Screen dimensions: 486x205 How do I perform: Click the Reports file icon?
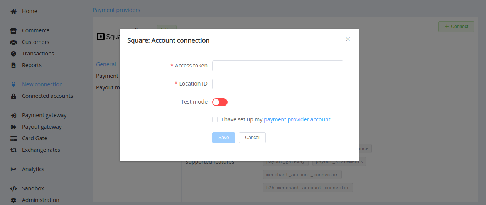coord(13,65)
